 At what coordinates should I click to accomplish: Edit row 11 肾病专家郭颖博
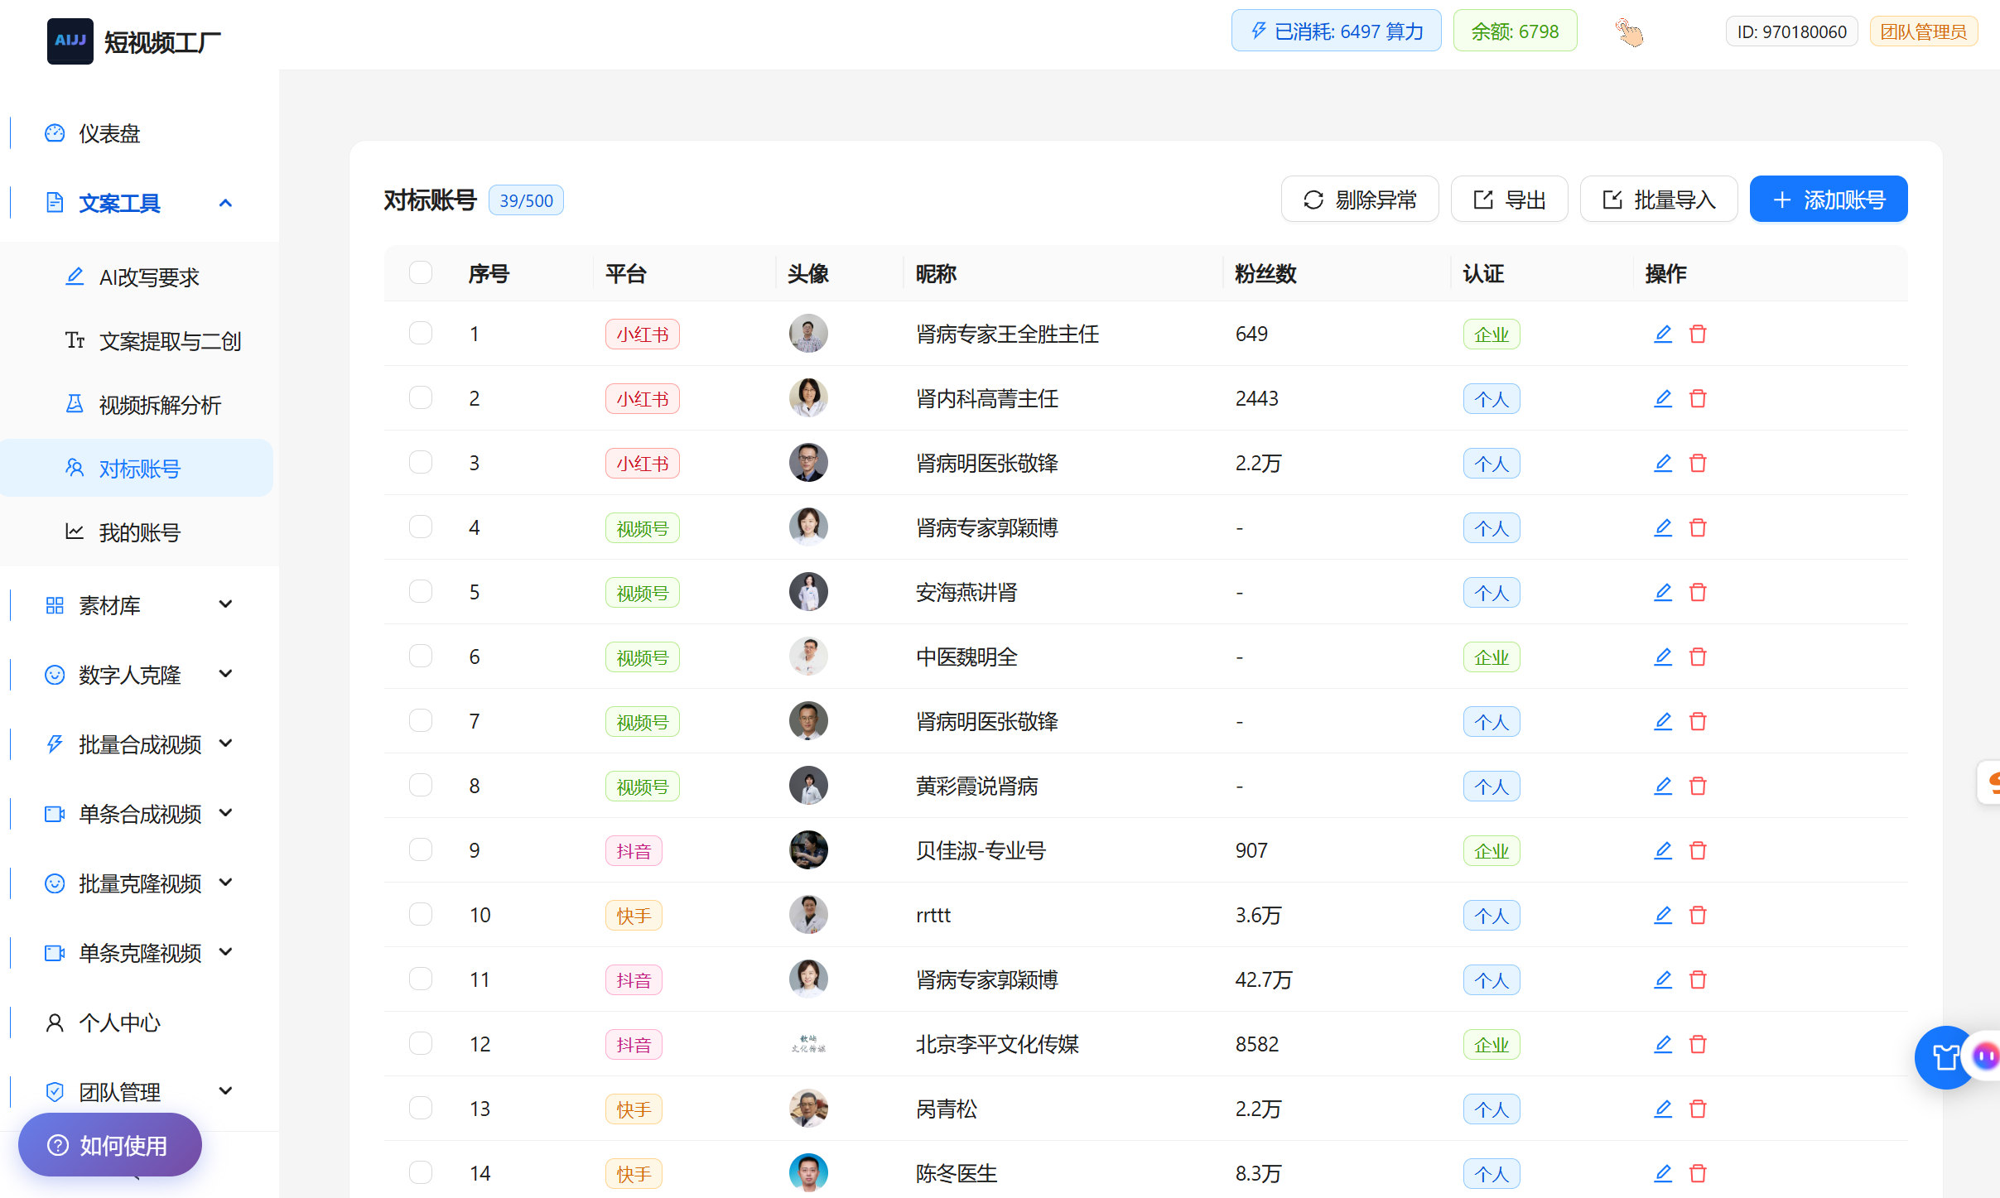click(x=1662, y=979)
